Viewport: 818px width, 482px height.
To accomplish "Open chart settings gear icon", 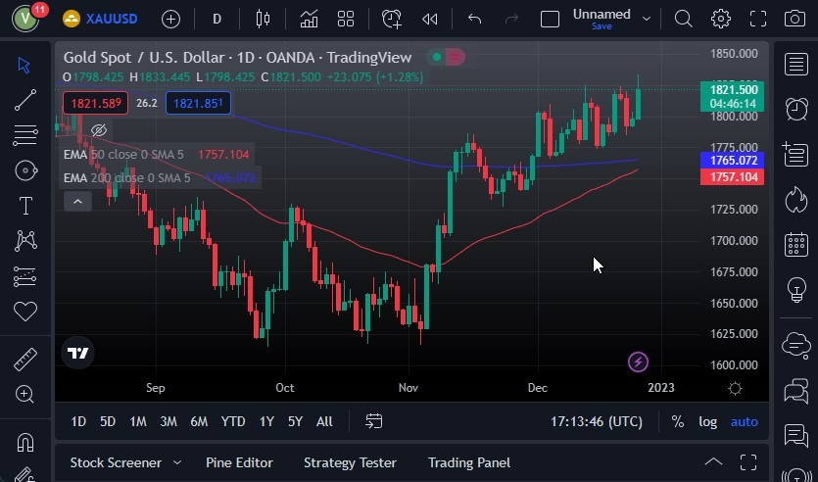I will (721, 19).
